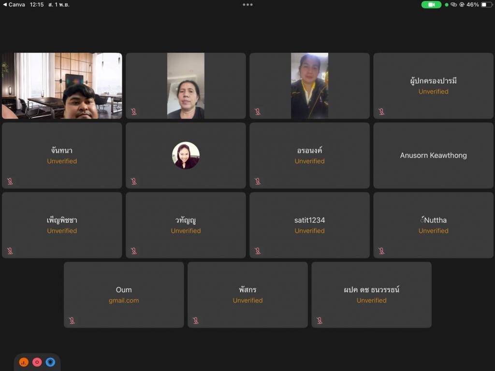Image resolution: width=495 pixels, height=371 pixels.
Task: Select the man's video tile with office background
Action: 62,86
